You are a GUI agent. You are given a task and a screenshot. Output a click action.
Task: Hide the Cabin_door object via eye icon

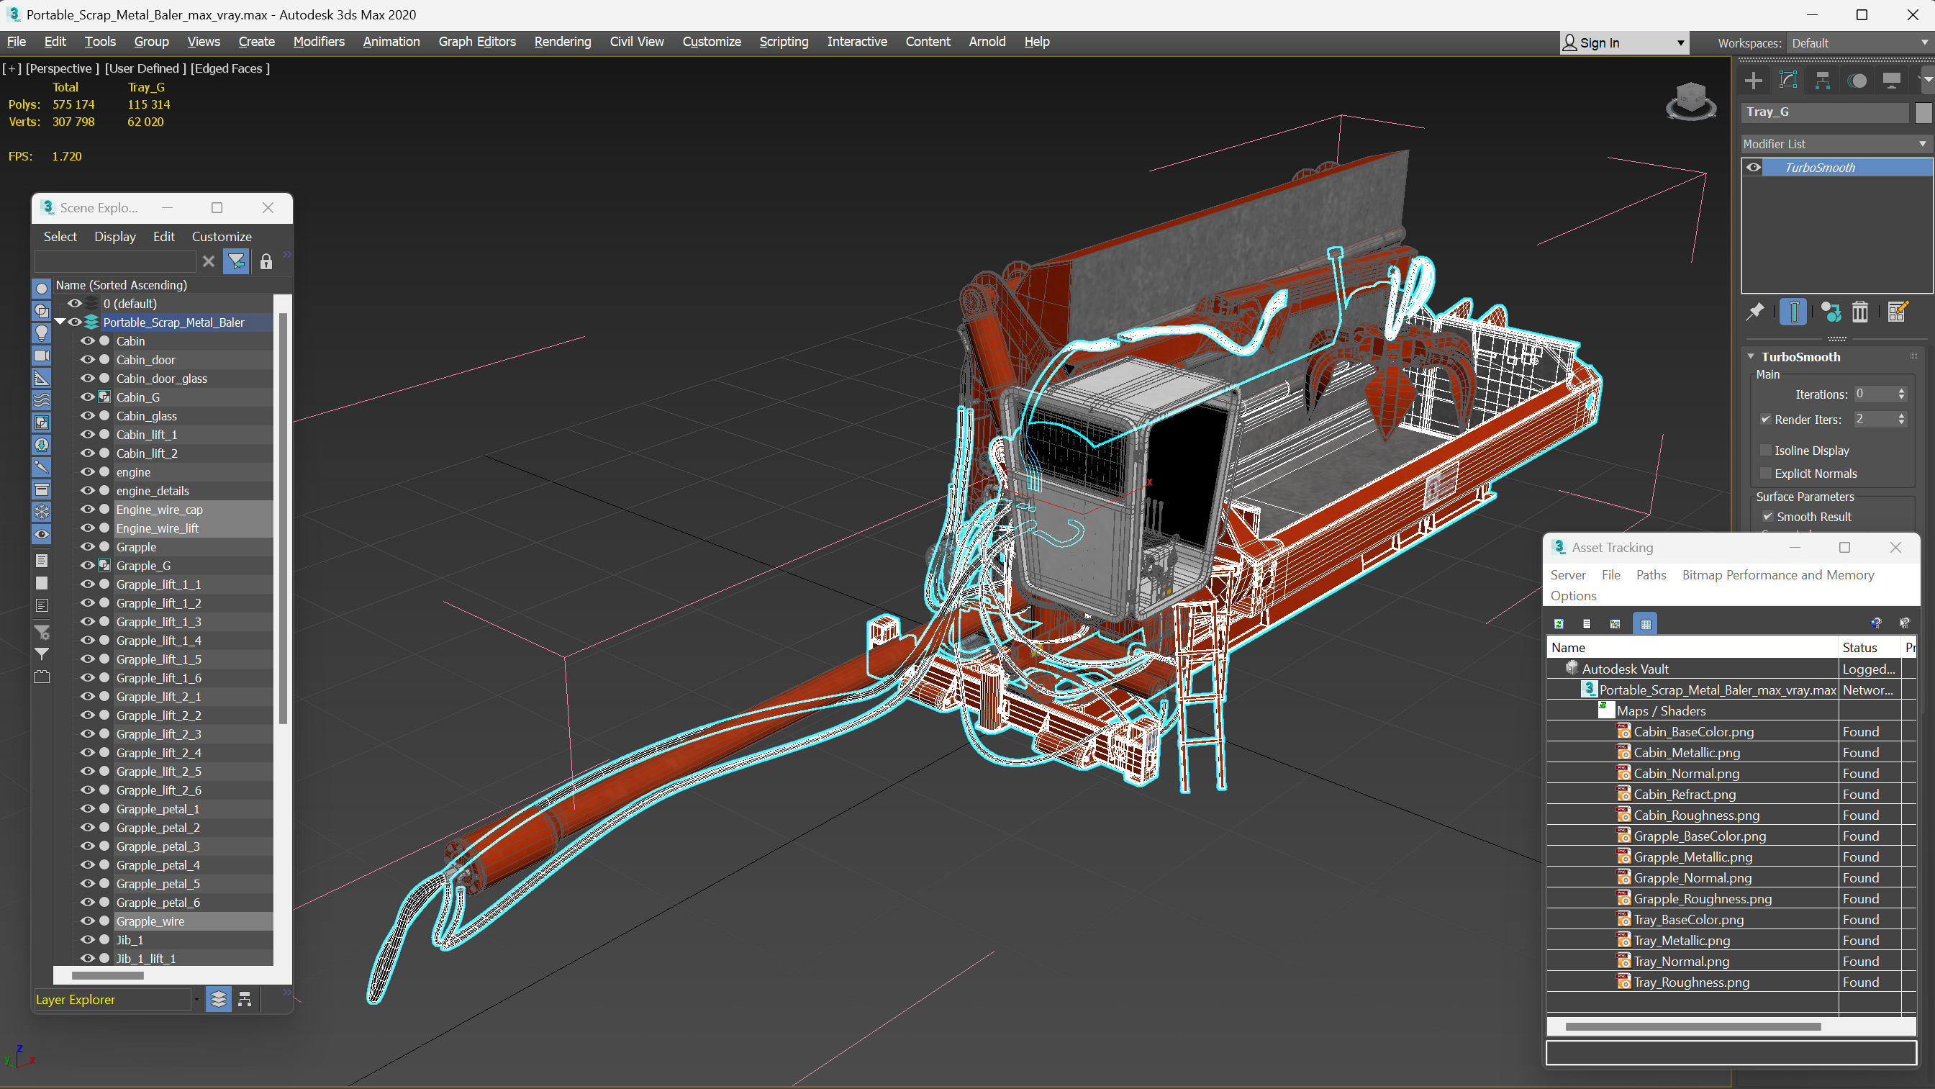[88, 360]
